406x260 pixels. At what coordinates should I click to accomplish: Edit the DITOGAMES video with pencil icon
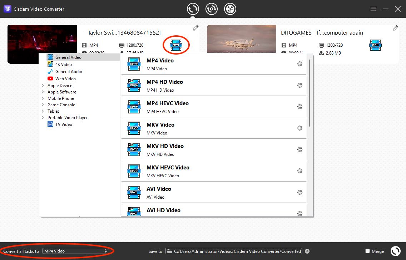pyautogui.click(x=395, y=28)
